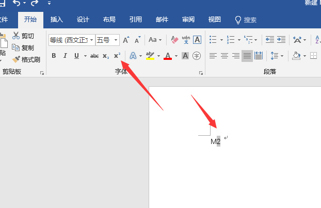Click the Asian layout icon

coord(297,40)
